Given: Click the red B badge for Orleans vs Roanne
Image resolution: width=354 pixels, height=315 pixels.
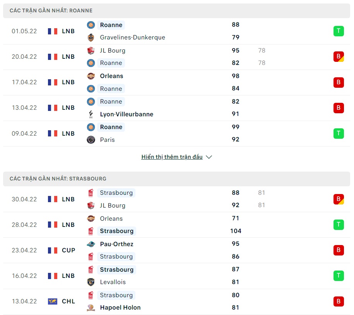Looking at the screenshot, I should pyautogui.click(x=339, y=82).
